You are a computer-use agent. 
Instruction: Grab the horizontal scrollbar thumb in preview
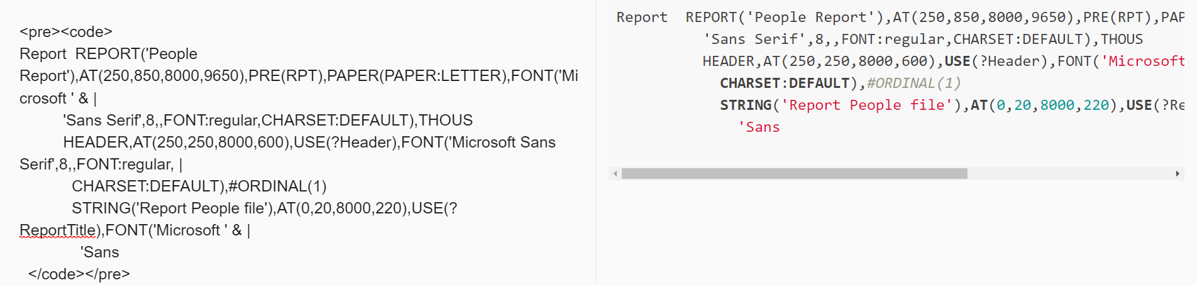click(x=794, y=174)
